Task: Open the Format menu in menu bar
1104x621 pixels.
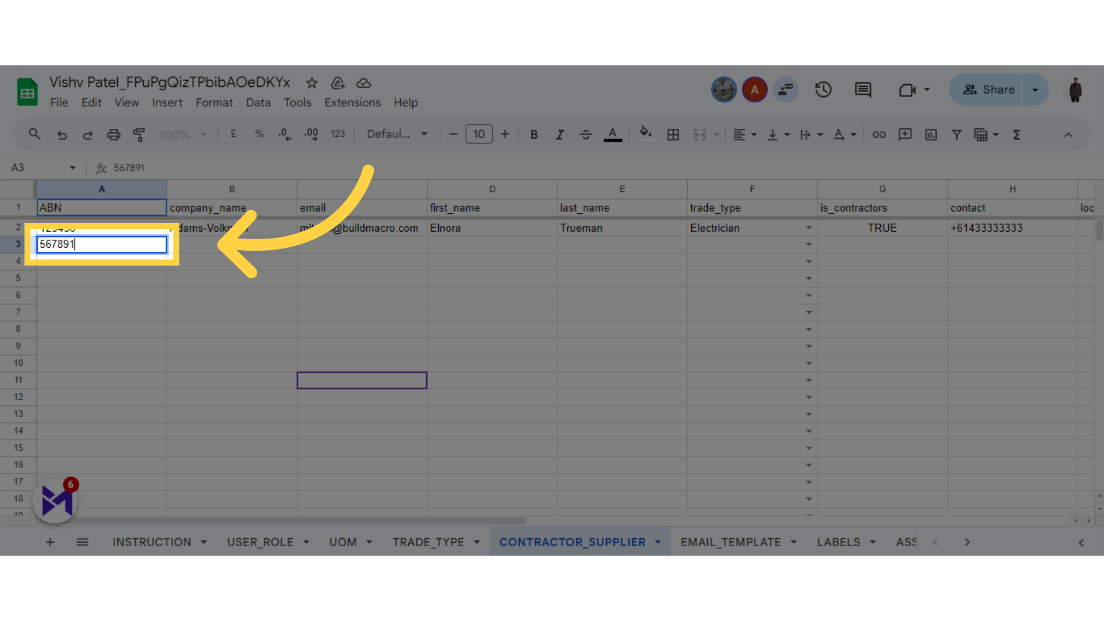Action: tap(214, 102)
